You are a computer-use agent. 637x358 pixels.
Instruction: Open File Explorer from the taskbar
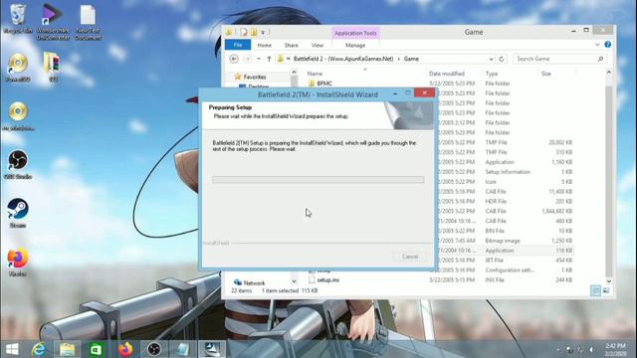click(68, 349)
